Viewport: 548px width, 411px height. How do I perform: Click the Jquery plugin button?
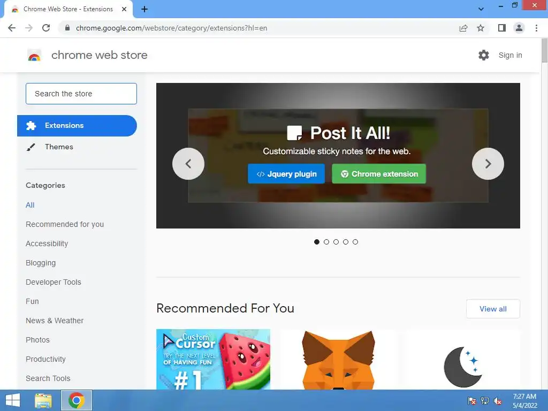[x=286, y=174]
